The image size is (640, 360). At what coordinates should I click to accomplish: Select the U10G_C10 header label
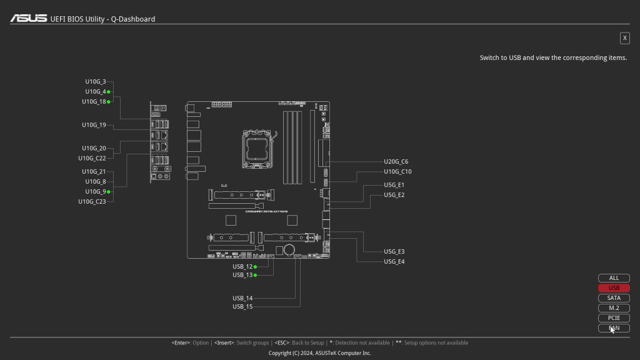(397, 172)
